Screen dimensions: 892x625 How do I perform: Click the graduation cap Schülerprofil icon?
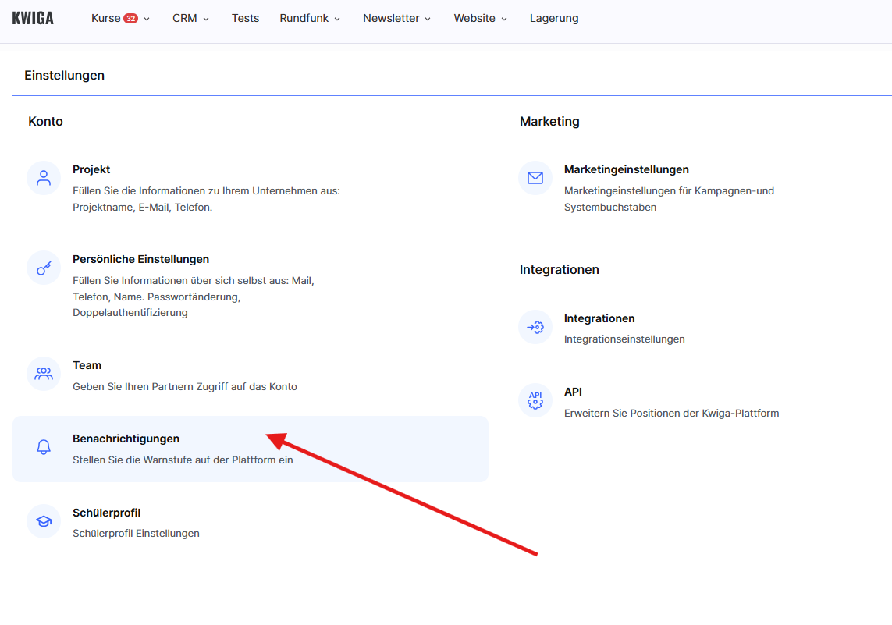coord(44,521)
